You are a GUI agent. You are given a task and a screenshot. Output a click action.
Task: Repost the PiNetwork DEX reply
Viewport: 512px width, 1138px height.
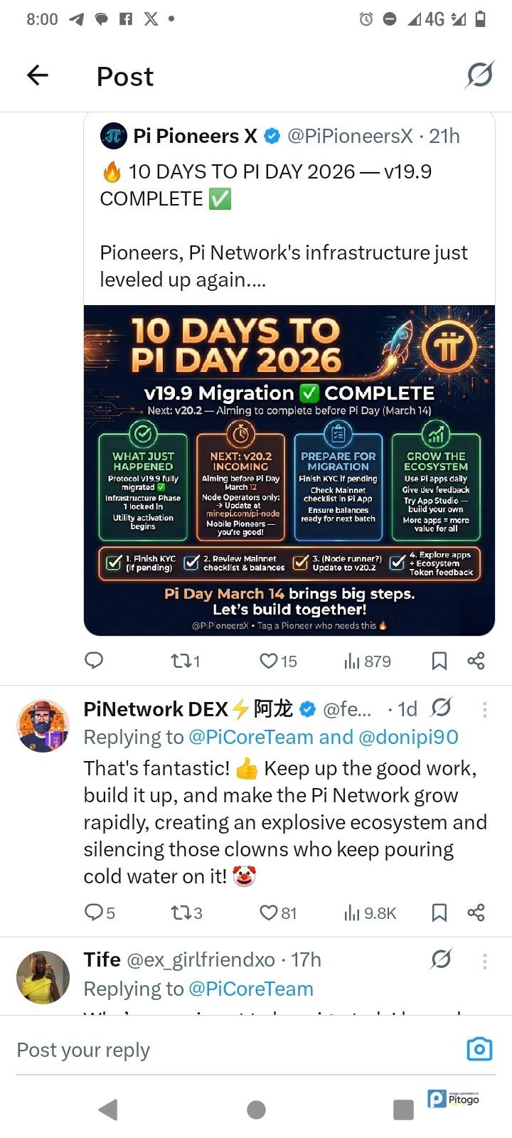point(187,913)
